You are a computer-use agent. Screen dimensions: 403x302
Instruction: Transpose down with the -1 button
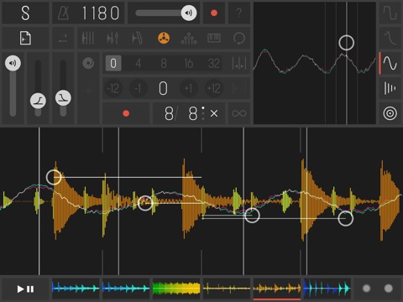(x=138, y=89)
